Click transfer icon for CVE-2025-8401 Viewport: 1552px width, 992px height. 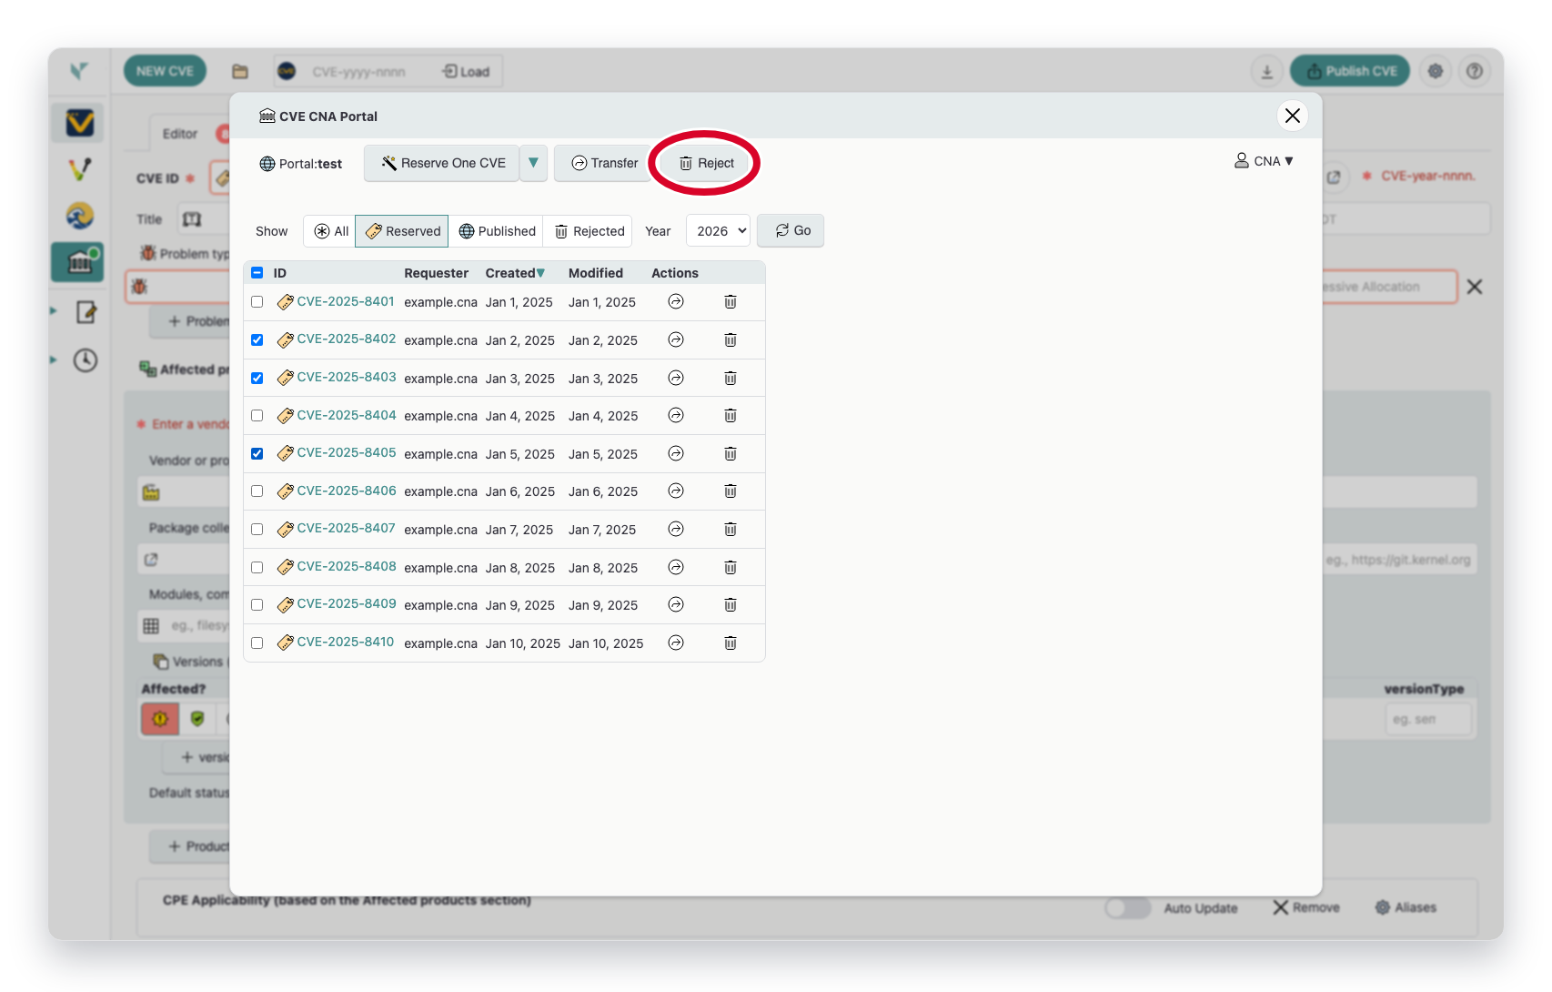(676, 301)
